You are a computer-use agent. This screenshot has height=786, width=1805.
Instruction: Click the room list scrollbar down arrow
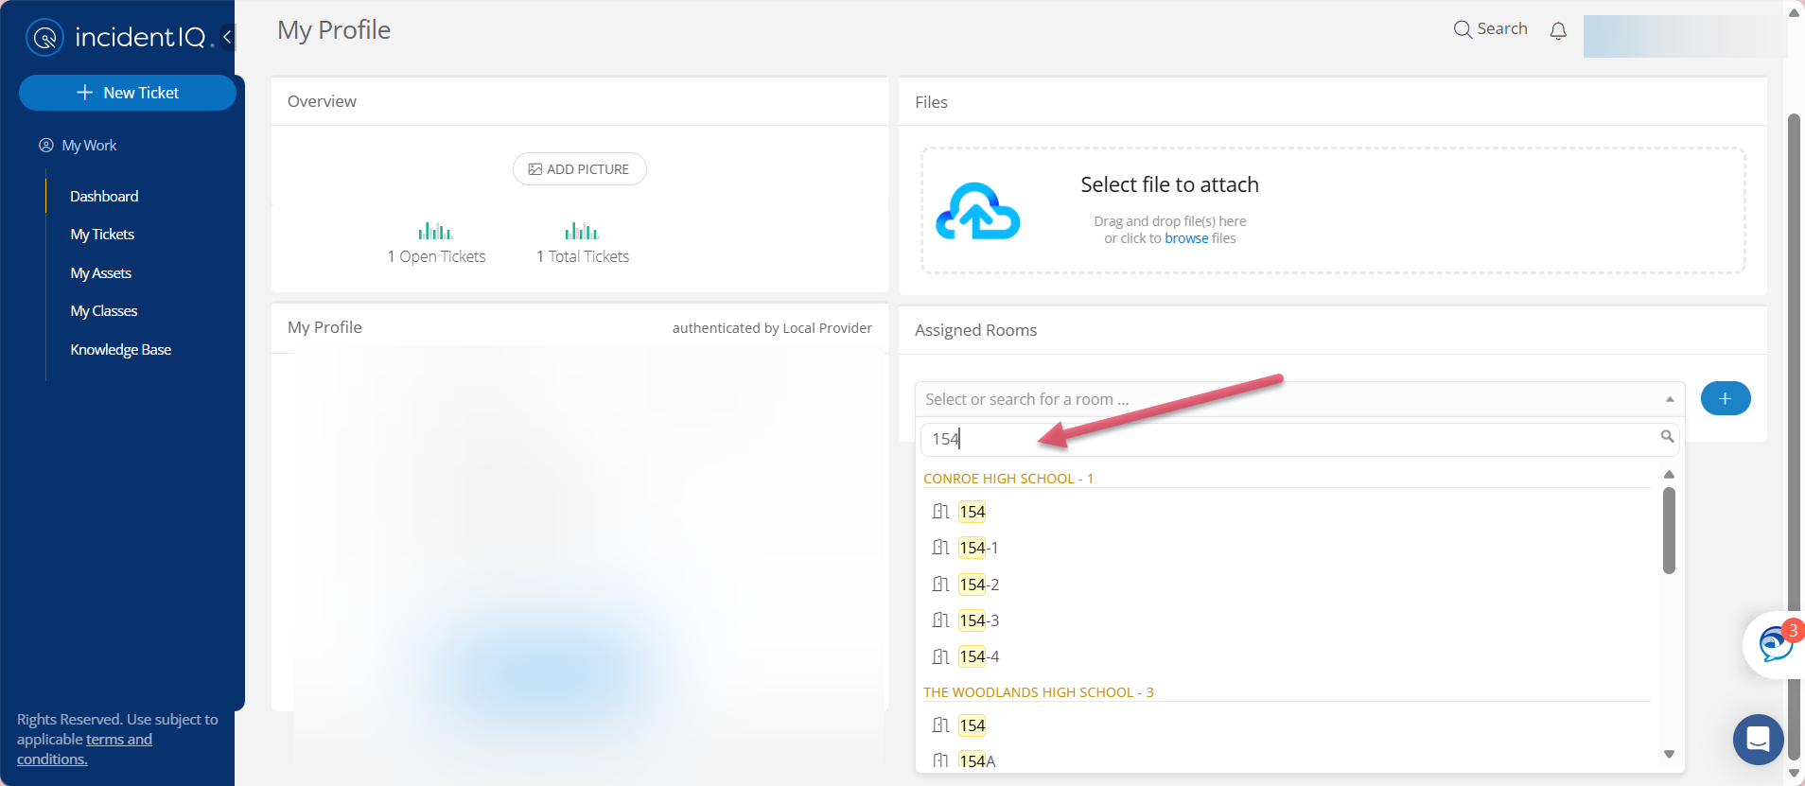point(1669,754)
